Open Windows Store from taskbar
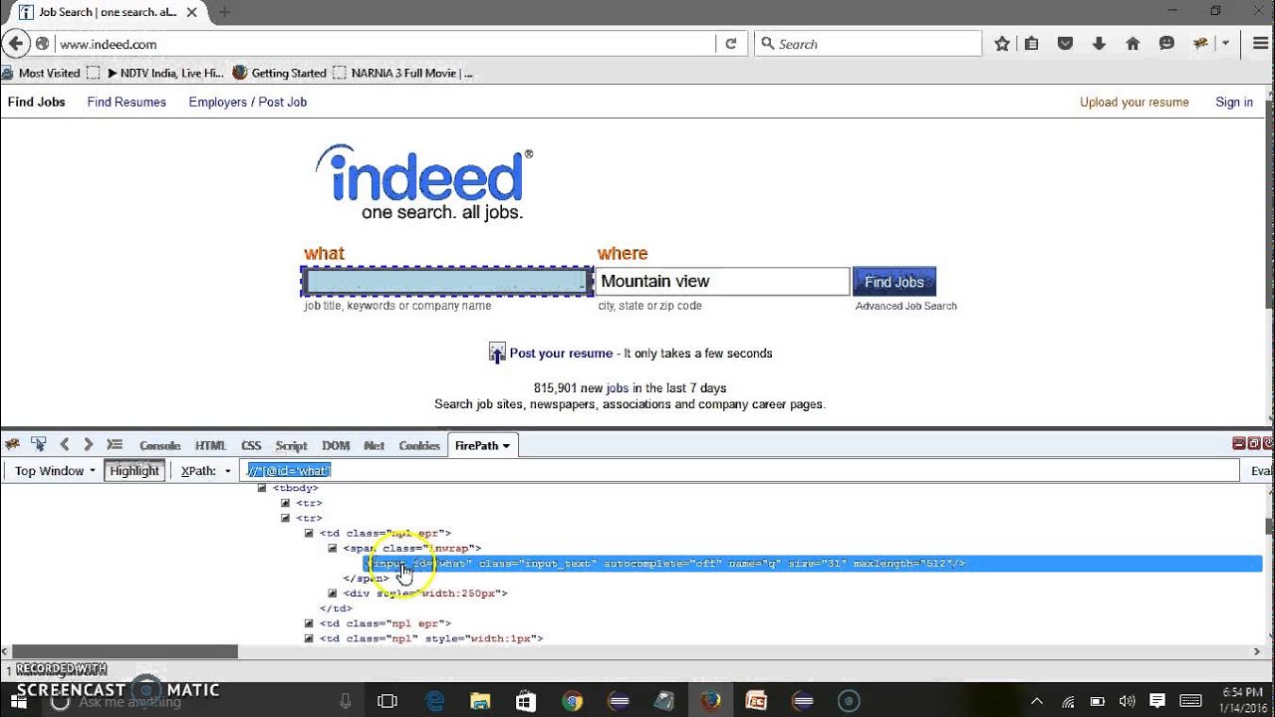This screenshot has height=717, width=1275. click(526, 701)
